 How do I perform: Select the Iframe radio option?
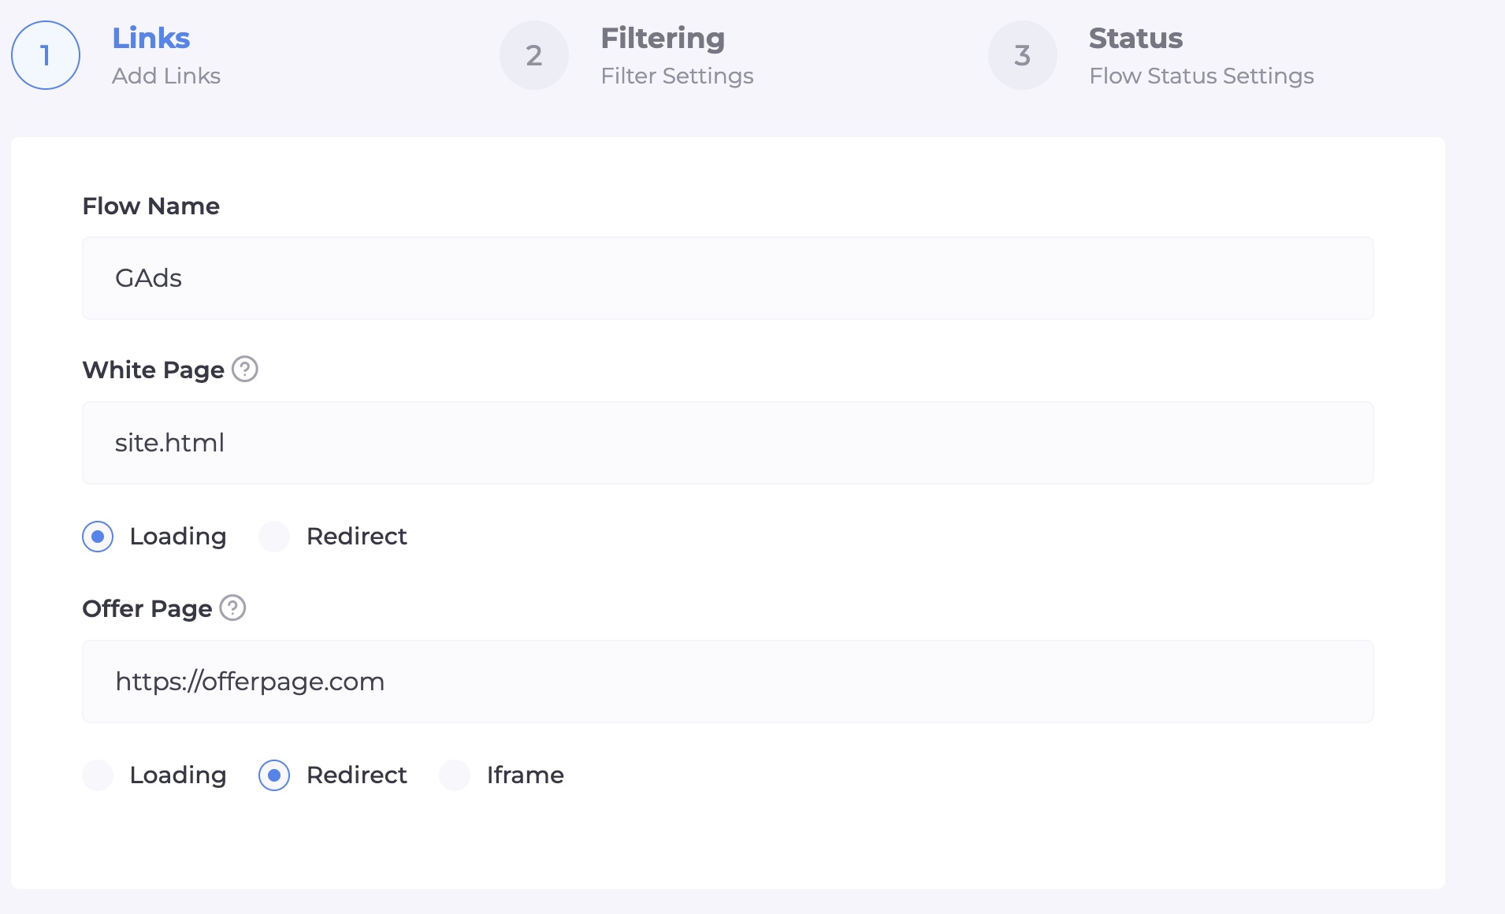coord(455,775)
